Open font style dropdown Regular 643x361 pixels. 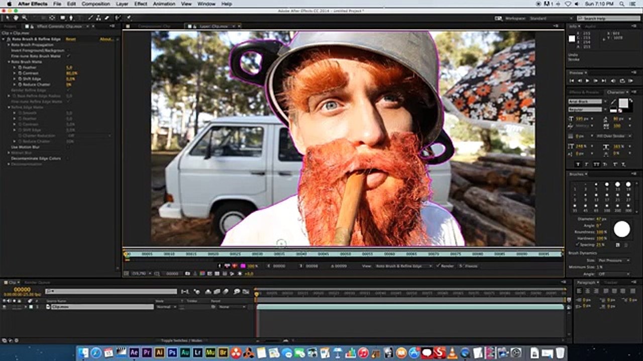[x=588, y=109]
